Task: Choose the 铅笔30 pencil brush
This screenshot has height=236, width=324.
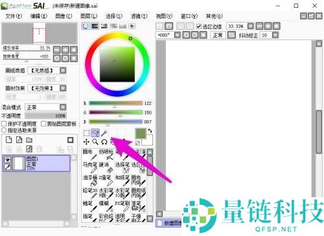Action: pos(90,193)
